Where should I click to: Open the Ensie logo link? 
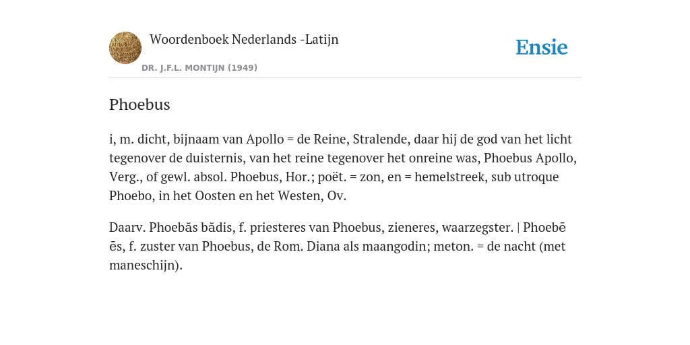click(542, 47)
